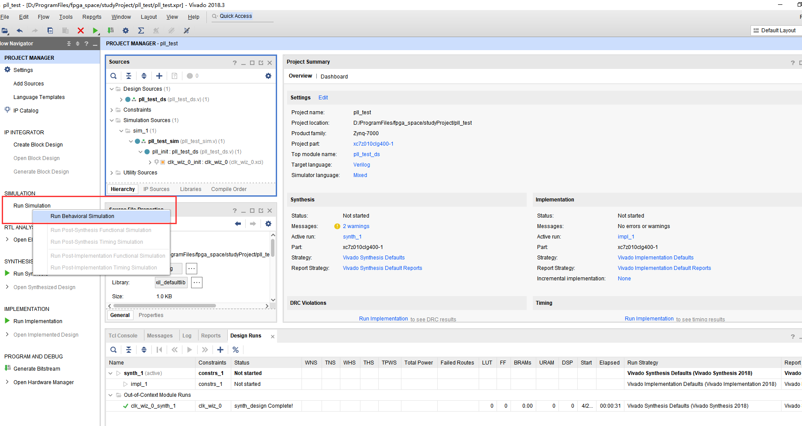Click Run Implementation link under DRC Violations
Image resolution: width=802 pixels, height=426 pixels.
point(383,319)
